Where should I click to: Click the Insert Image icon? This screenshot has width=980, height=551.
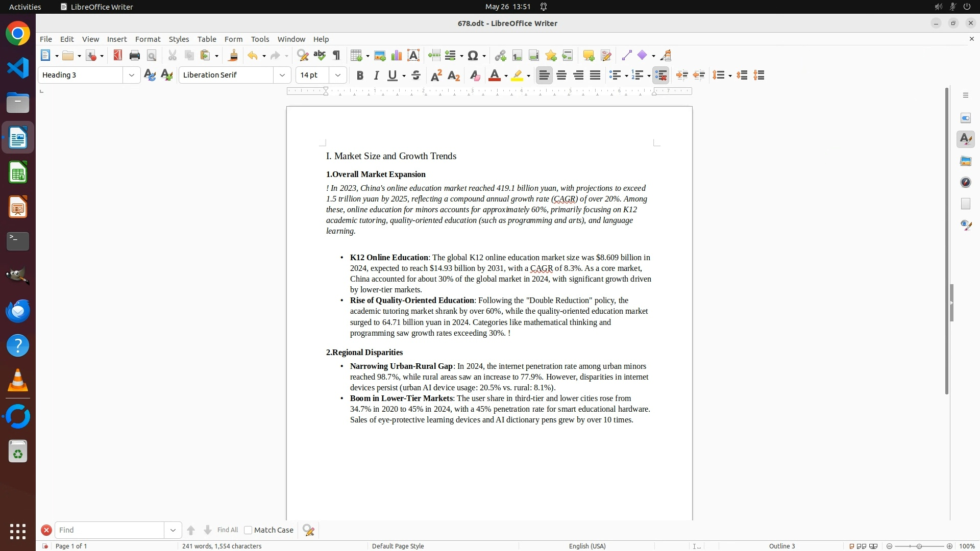pos(380,56)
